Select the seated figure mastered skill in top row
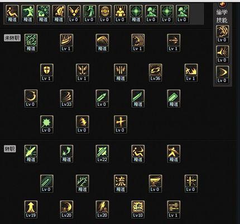Viewport: 240px width, 224px height. pos(12,14)
